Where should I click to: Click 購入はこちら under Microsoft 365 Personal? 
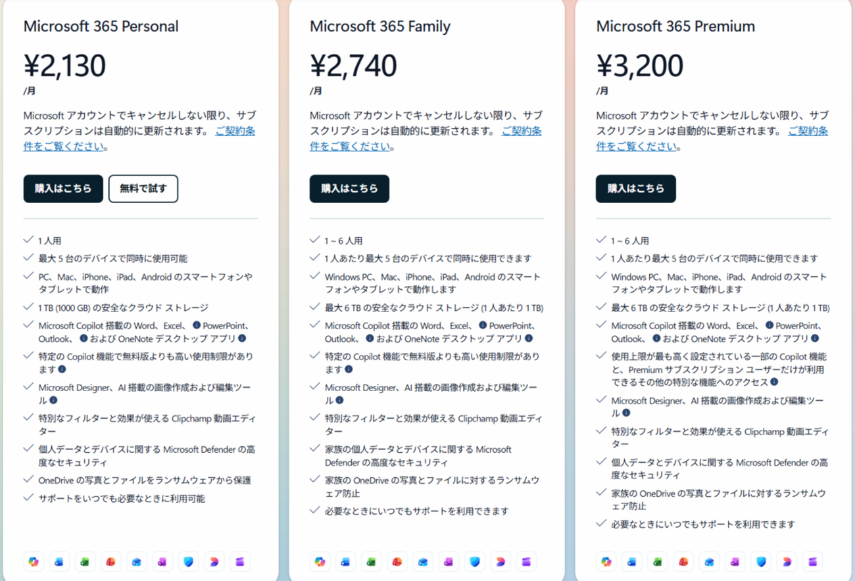point(63,189)
